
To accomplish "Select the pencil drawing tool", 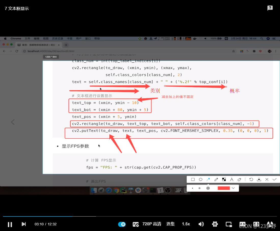I will coord(216,179).
